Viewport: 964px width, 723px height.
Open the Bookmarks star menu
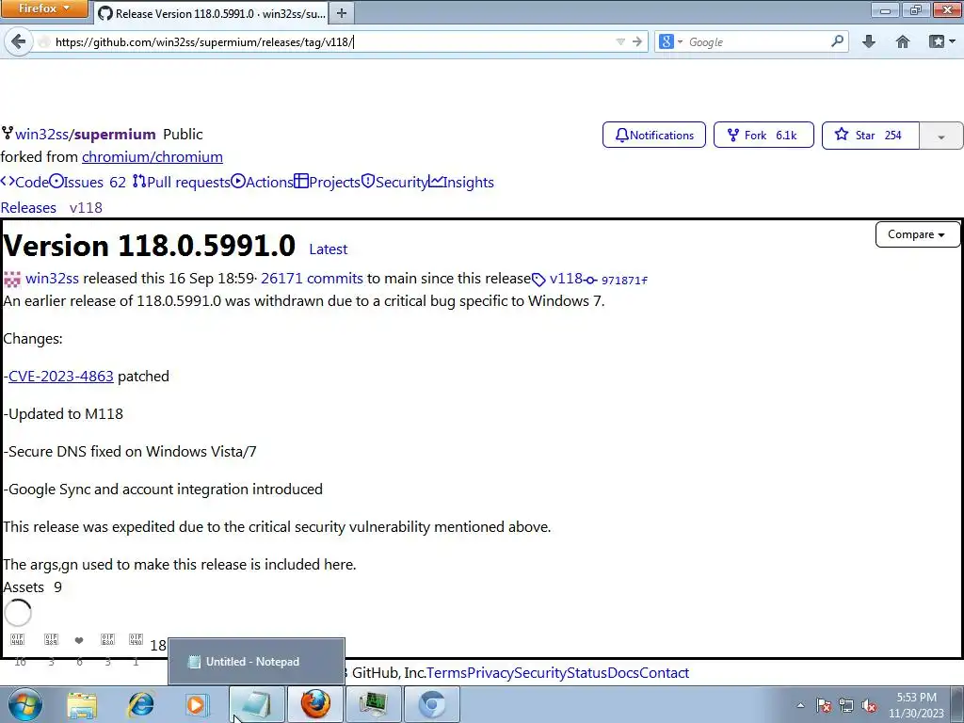[x=941, y=41]
